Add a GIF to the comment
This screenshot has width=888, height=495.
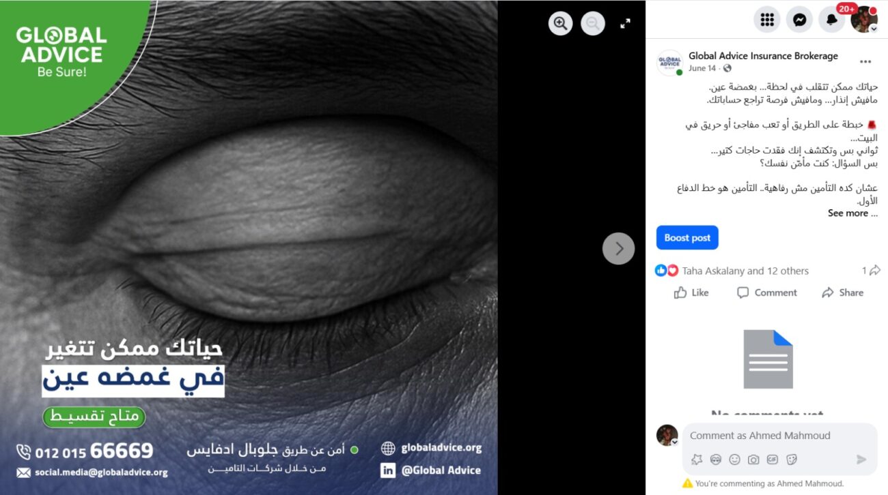pyautogui.click(x=773, y=460)
